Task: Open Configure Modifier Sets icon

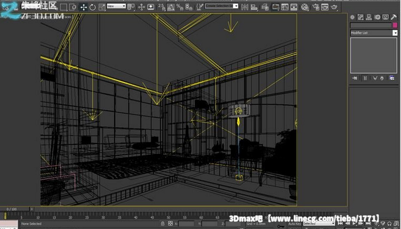Action: [x=392, y=79]
